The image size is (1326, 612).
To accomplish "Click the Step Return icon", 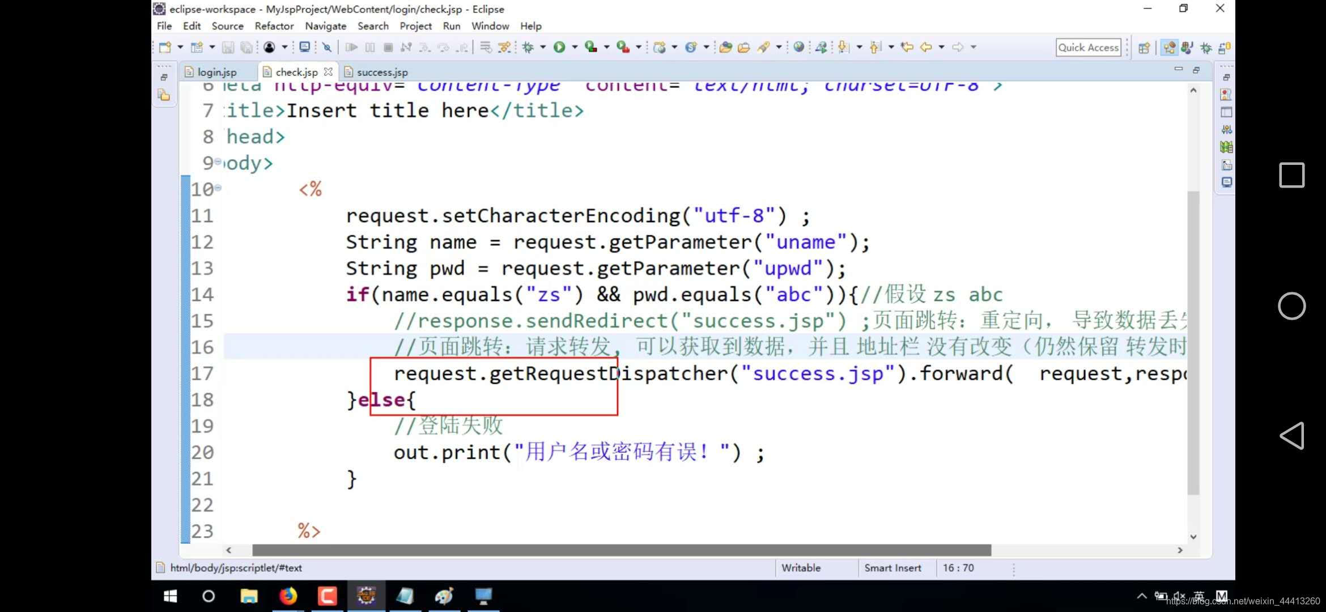I will pos(462,48).
